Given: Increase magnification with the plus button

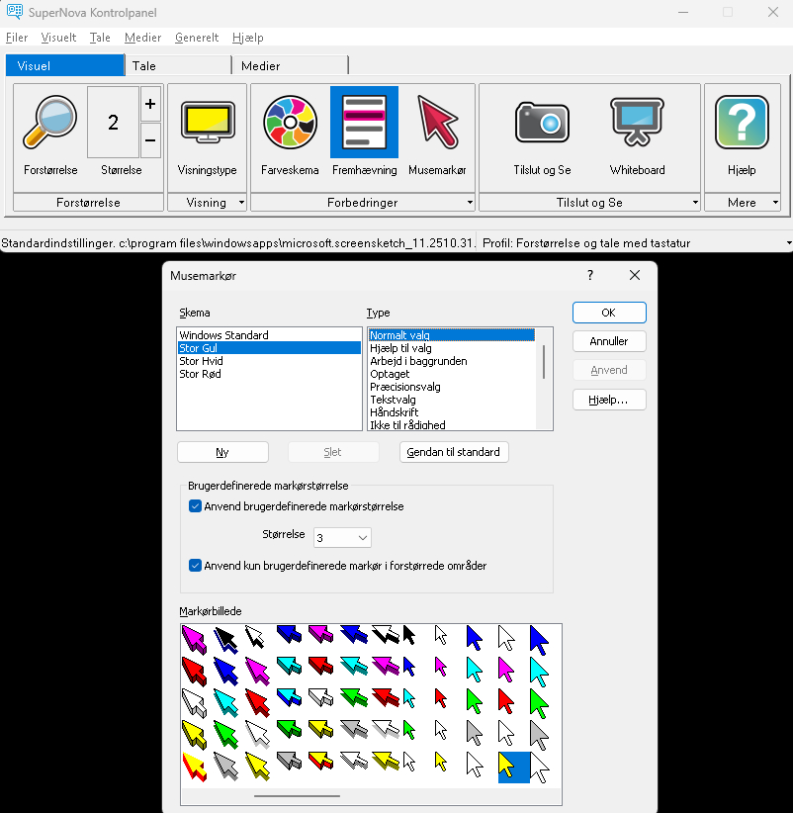Looking at the screenshot, I should pos(150,104).
